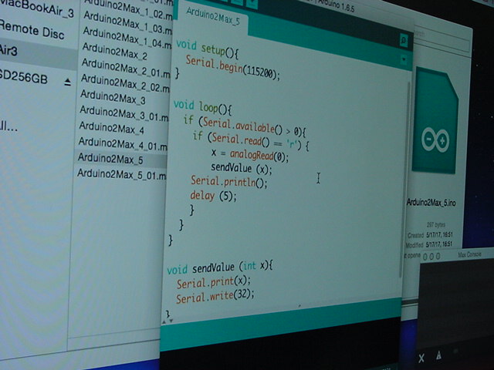The image size is (494, 370).
Task: Select Arduino2Max_5_01 file in Finder list
Action: point(121,175)
